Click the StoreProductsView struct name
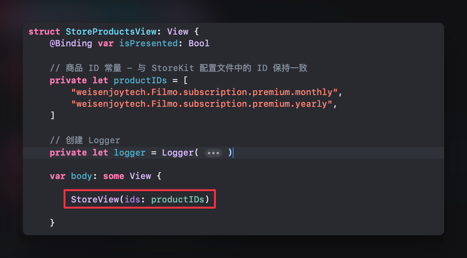This screenshot has width=467, height=258. tap(111, 32)
